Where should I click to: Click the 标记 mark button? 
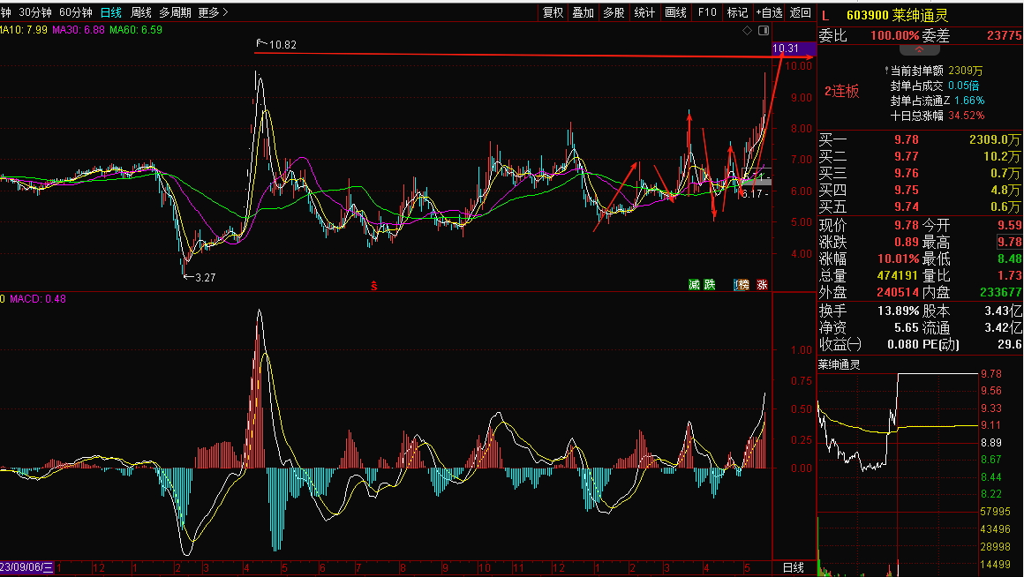(737, 12)
